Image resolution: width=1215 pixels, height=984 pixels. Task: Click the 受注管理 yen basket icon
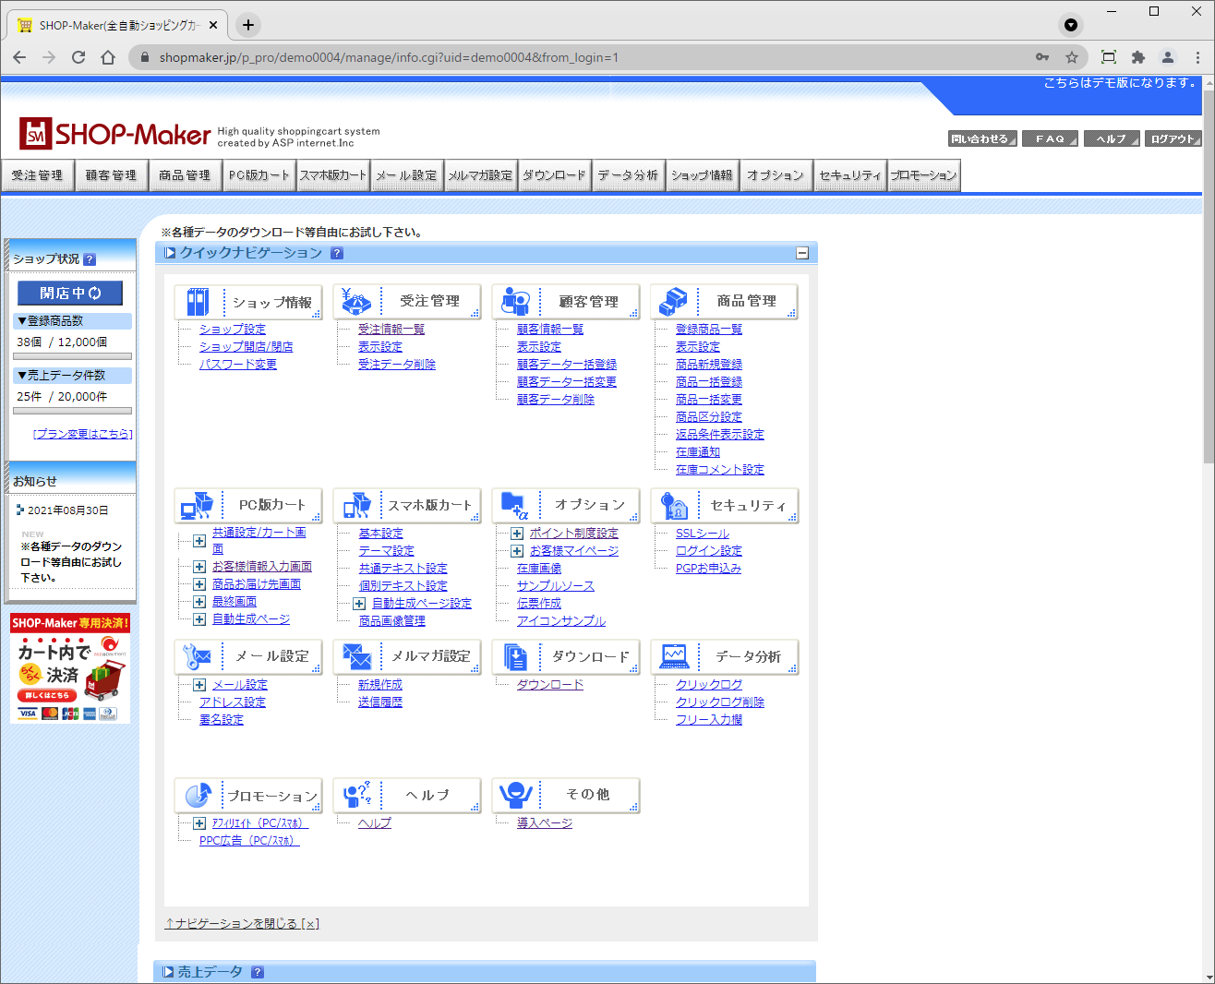[x=356, y=302]
